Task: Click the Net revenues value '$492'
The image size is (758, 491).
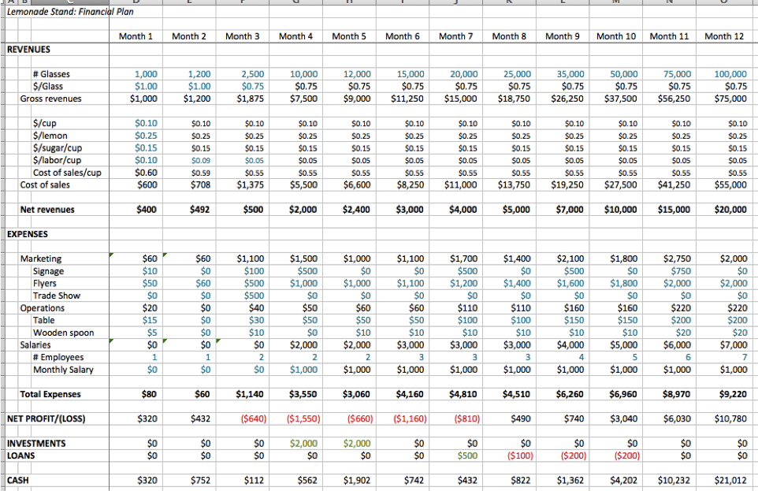Action: coord(199,210)
